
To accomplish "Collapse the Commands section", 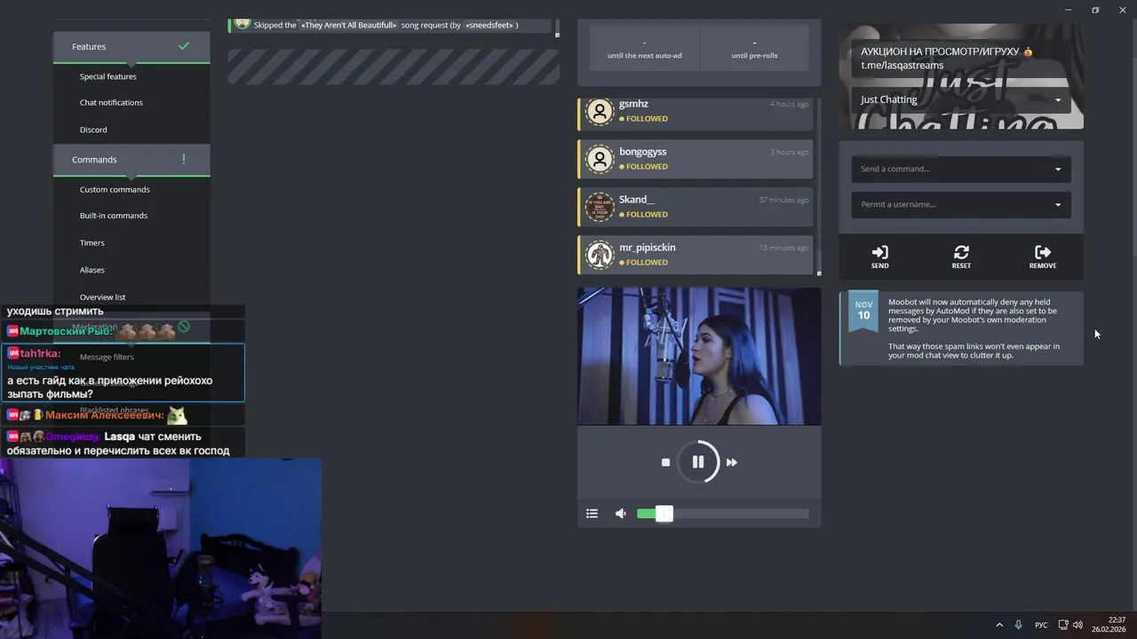I will coord(131,160).
